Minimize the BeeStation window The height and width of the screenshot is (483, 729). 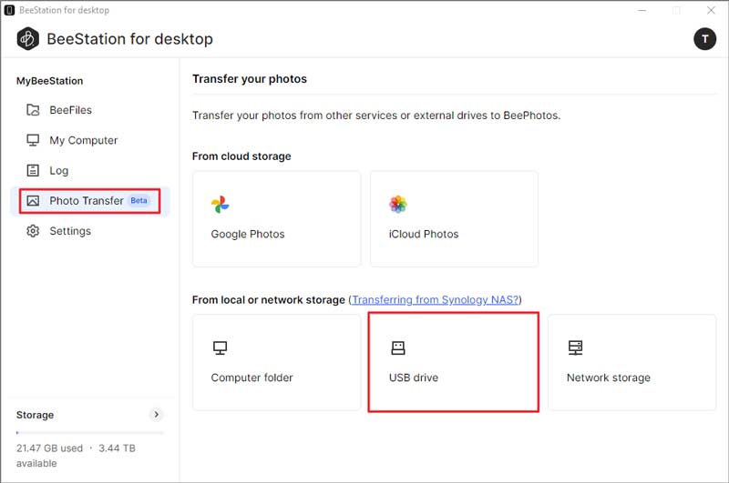(642, 10)
